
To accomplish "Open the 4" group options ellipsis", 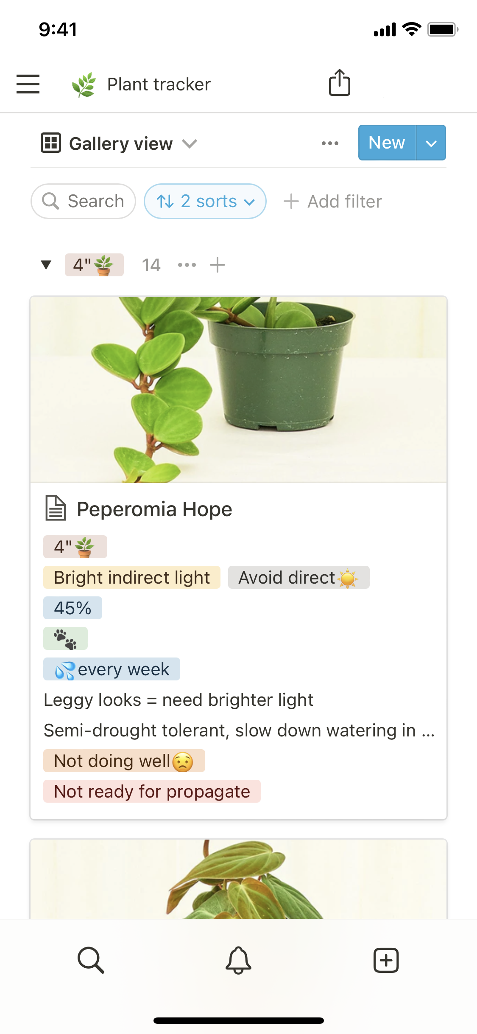I will point(187,265).
